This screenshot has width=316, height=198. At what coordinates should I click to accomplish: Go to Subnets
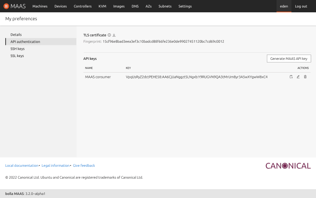[165, 6]
